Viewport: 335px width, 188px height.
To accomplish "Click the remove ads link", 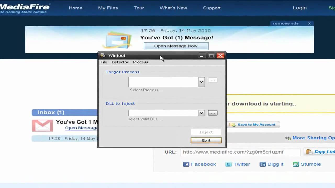I will (x=286, y=23).
